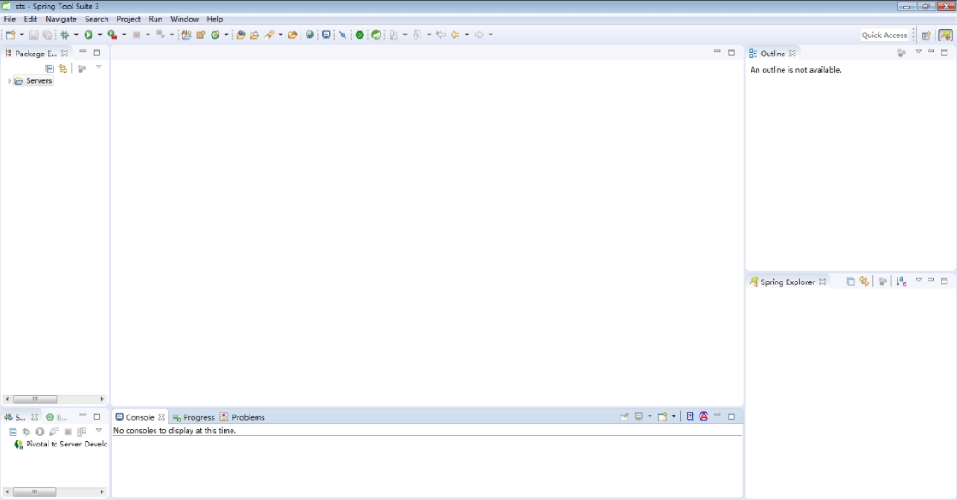Click into the Quick Access field
957x500 pixels.
point(884,35)
